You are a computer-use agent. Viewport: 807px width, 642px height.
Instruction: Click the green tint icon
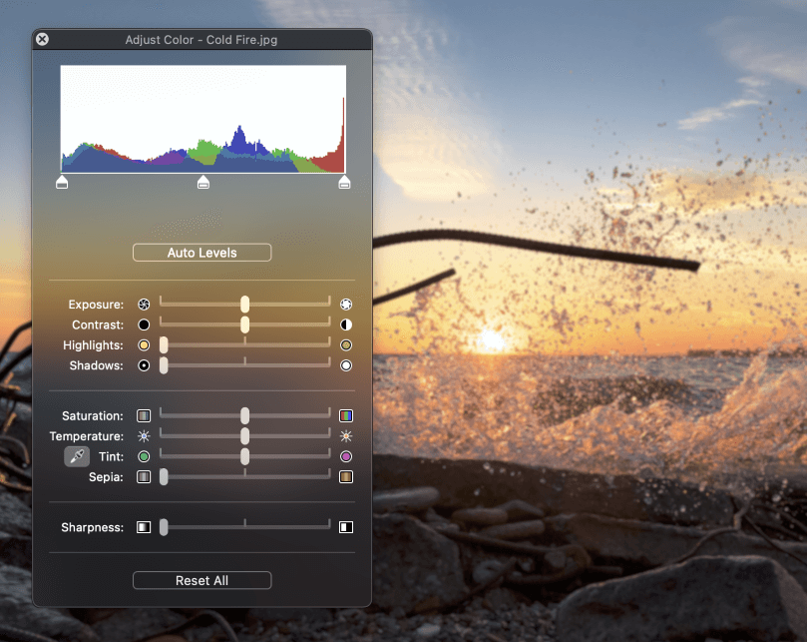tap(144, 456)
